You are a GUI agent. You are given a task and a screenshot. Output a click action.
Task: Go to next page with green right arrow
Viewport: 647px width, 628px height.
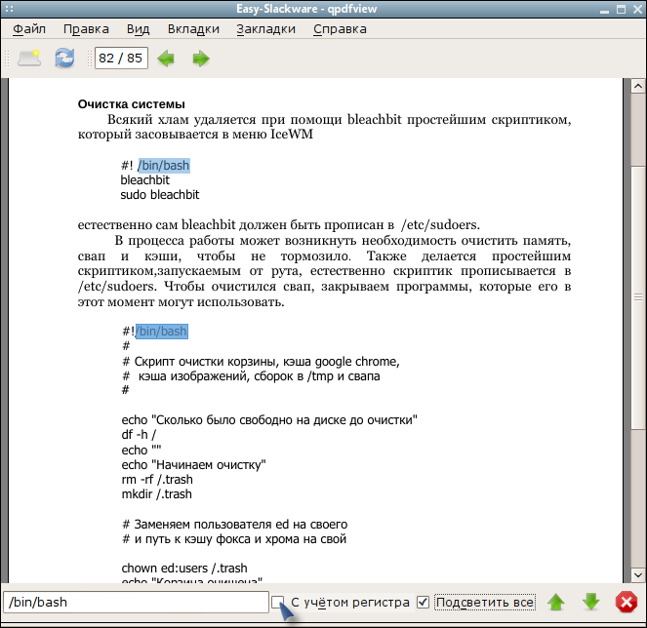201,59
